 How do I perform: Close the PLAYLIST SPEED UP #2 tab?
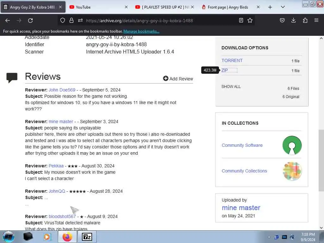click(x=192, y=7)
